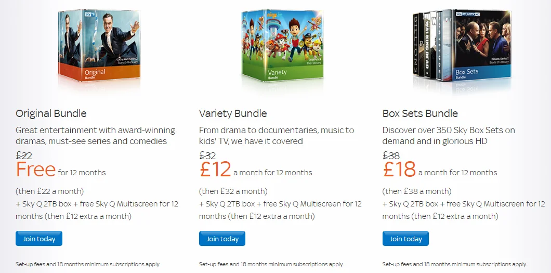Click the Original Bundle set-up fees note
This screenshot has height=273, width=551.
pos(88,264)
